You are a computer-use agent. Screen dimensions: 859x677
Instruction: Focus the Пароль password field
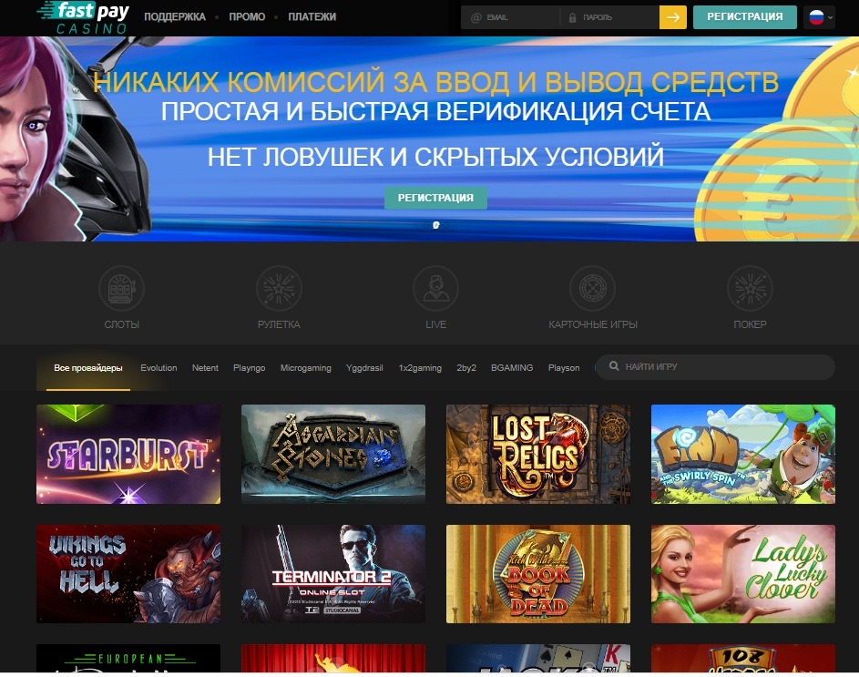click(x=609, y=17)
